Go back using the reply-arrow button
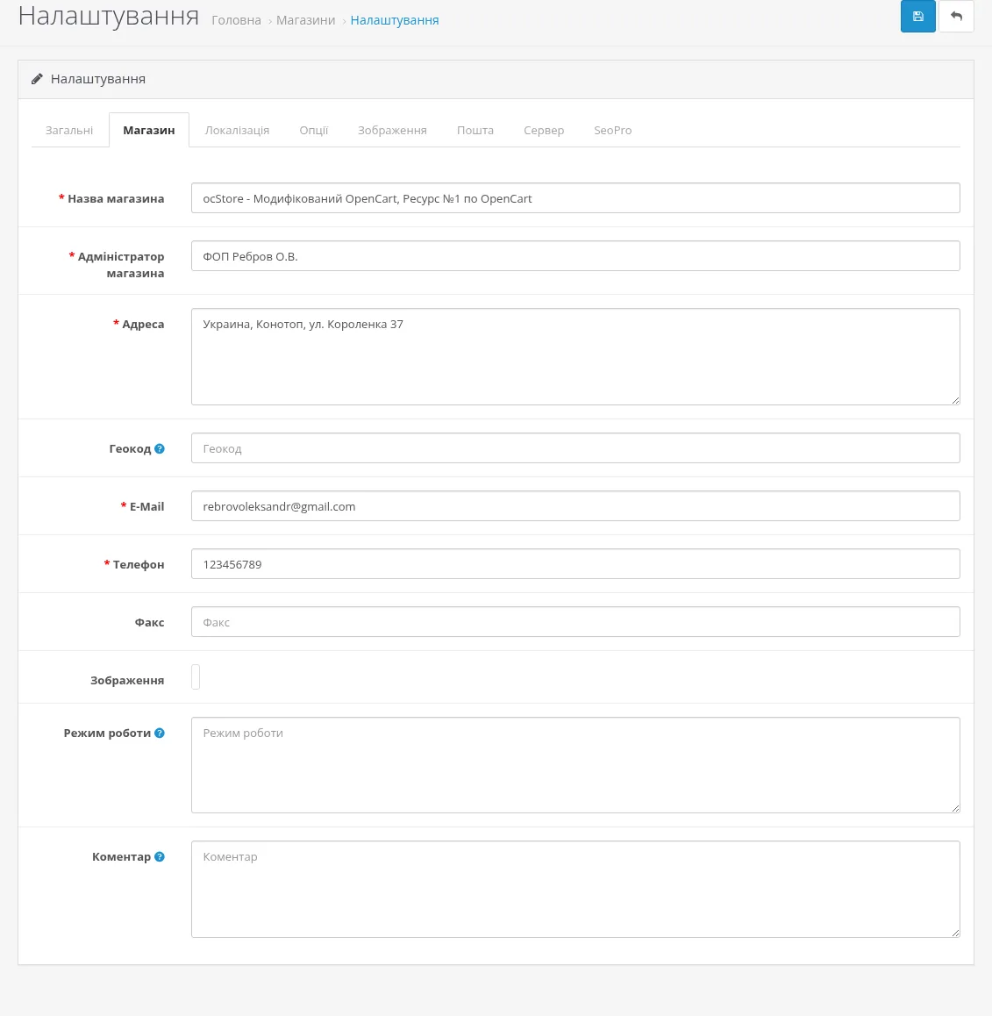Image resolution: width=992 pixels, height=1016 pixels. tap(956, 16)
